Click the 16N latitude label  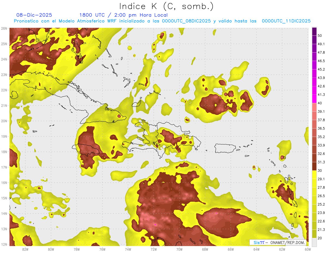(4, 183)
